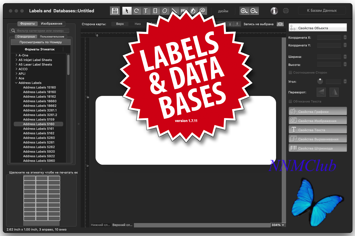Open Свойства Штрихкода panel
Viewport: 355px width, 236px height.
tap(318, 148)
